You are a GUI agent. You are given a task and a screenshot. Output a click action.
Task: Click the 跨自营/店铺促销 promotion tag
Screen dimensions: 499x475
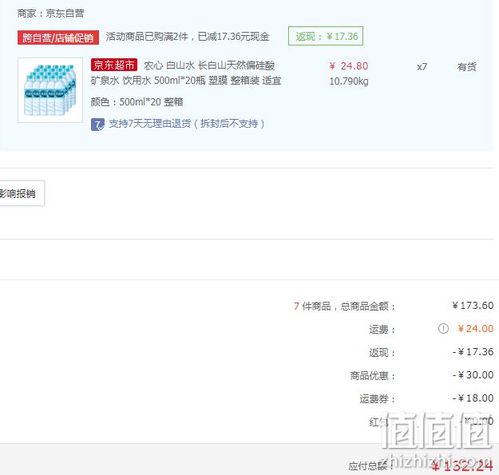pos(58,38)
